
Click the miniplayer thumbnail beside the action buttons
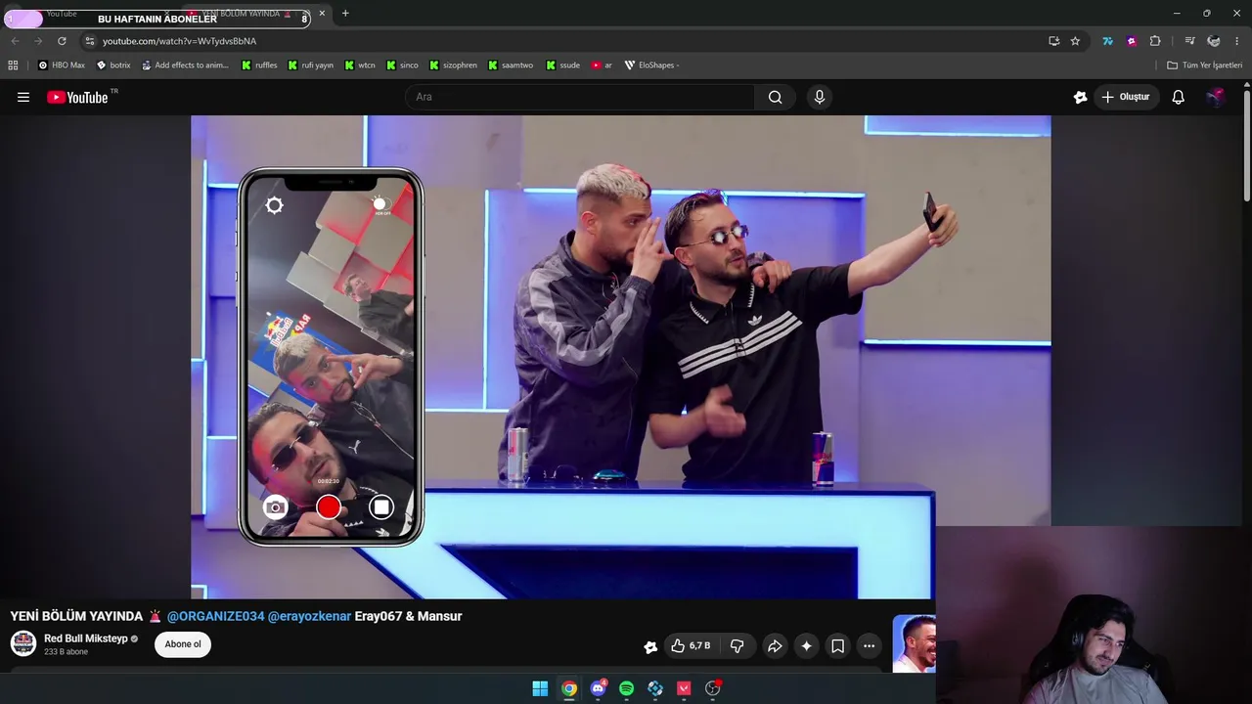(915, 643)
